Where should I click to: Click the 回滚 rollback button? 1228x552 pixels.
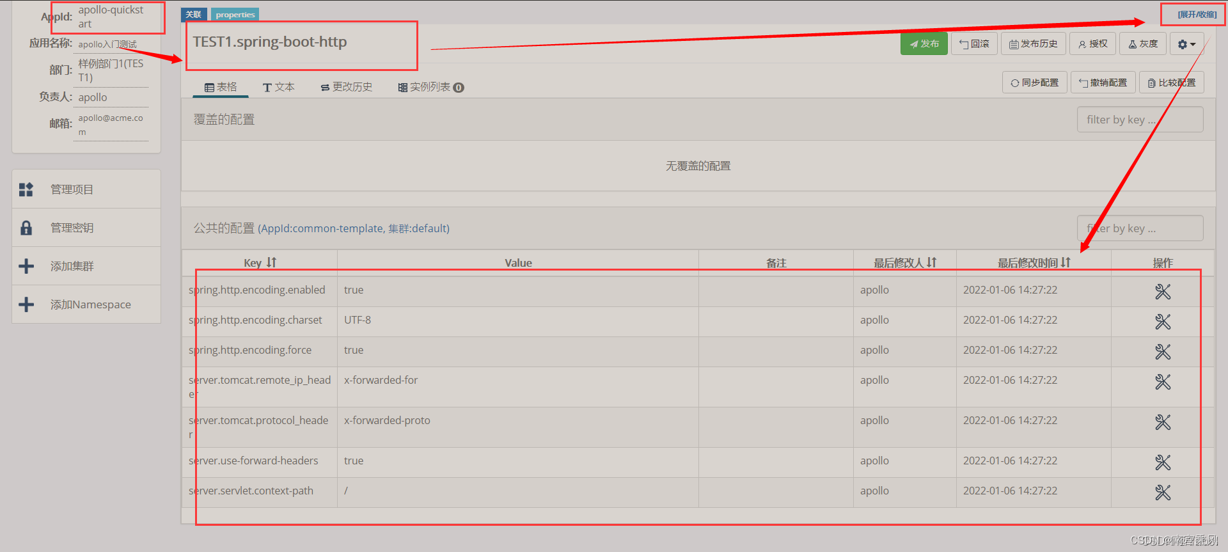pos(973,43)
